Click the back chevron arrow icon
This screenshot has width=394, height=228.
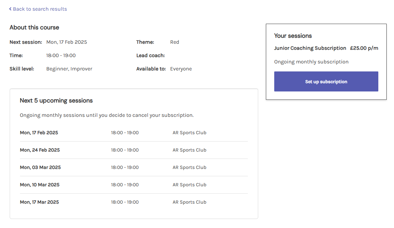click(x=10, y=9)
